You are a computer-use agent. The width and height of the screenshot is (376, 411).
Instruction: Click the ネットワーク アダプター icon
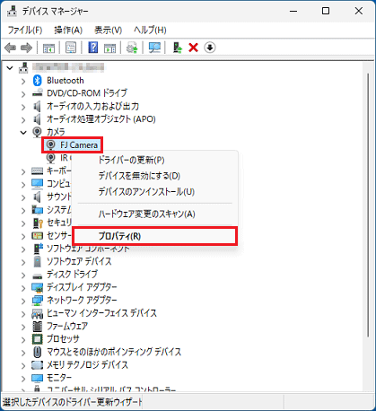click(x=37, y=301)
